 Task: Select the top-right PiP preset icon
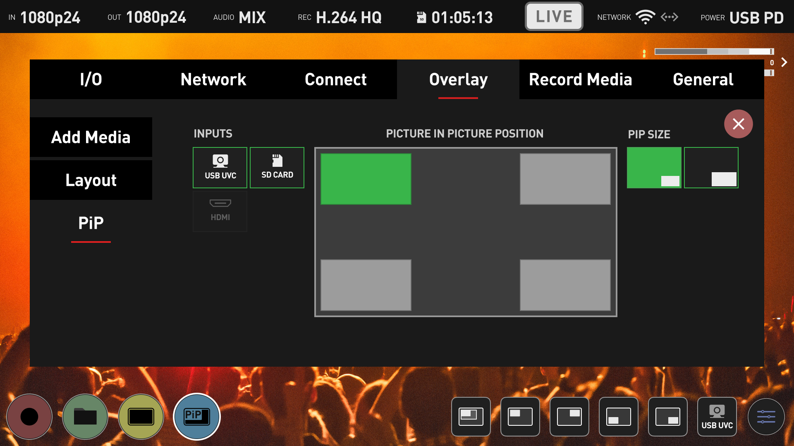569,417
